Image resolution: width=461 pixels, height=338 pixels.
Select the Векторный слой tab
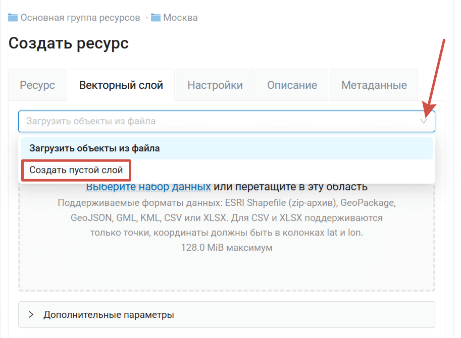121,85
